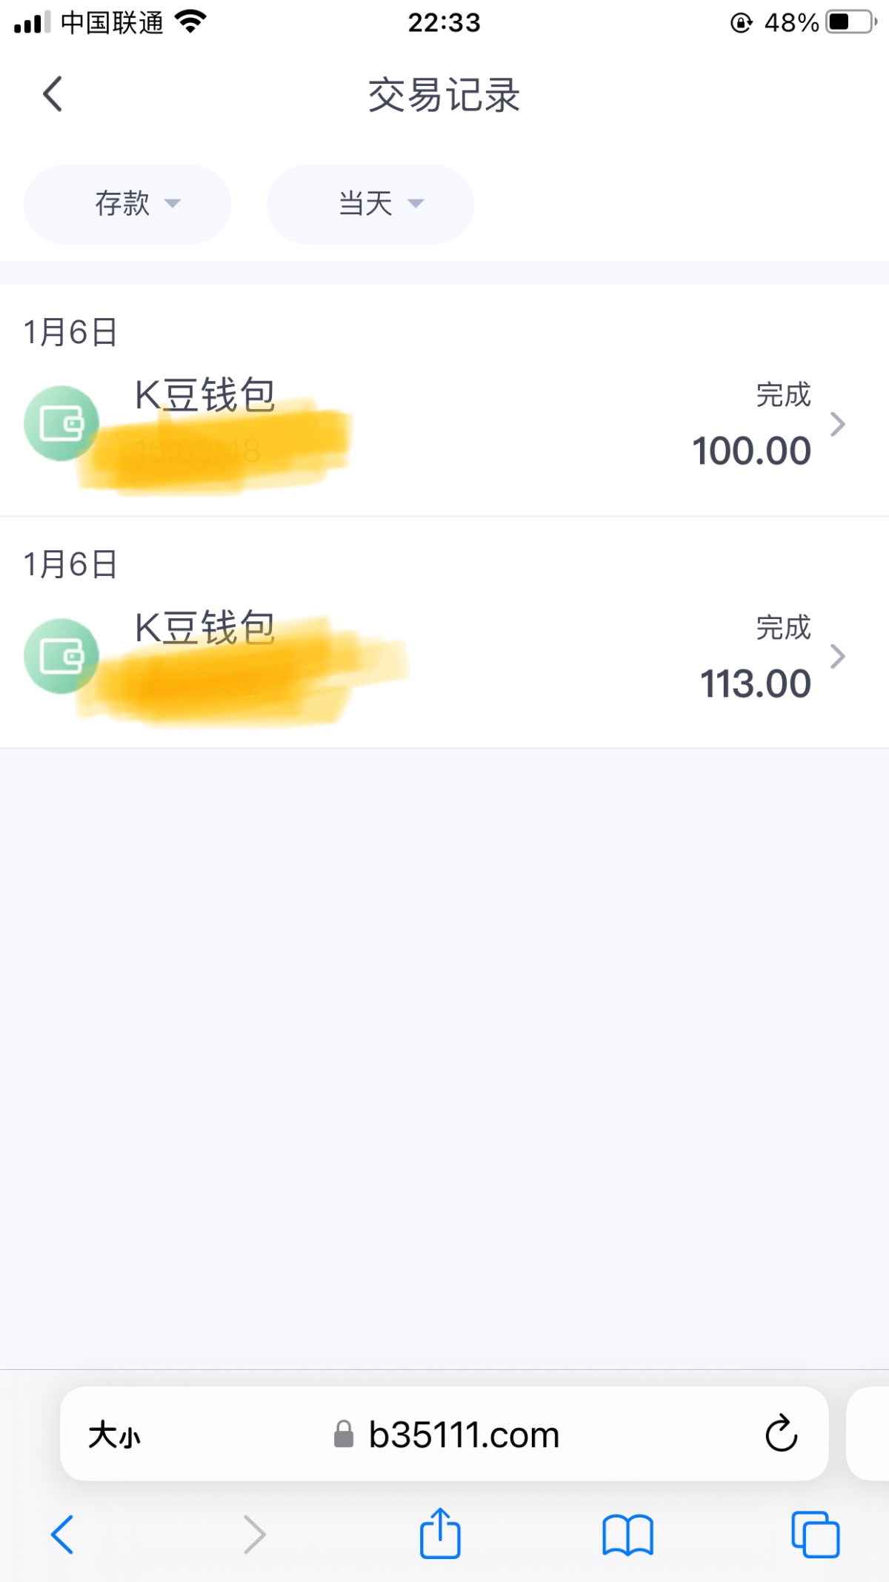The height and width of the screenshot is (1582, 889).
Task: Open the Safari share sheet
Action: [x=440, y=1532]
